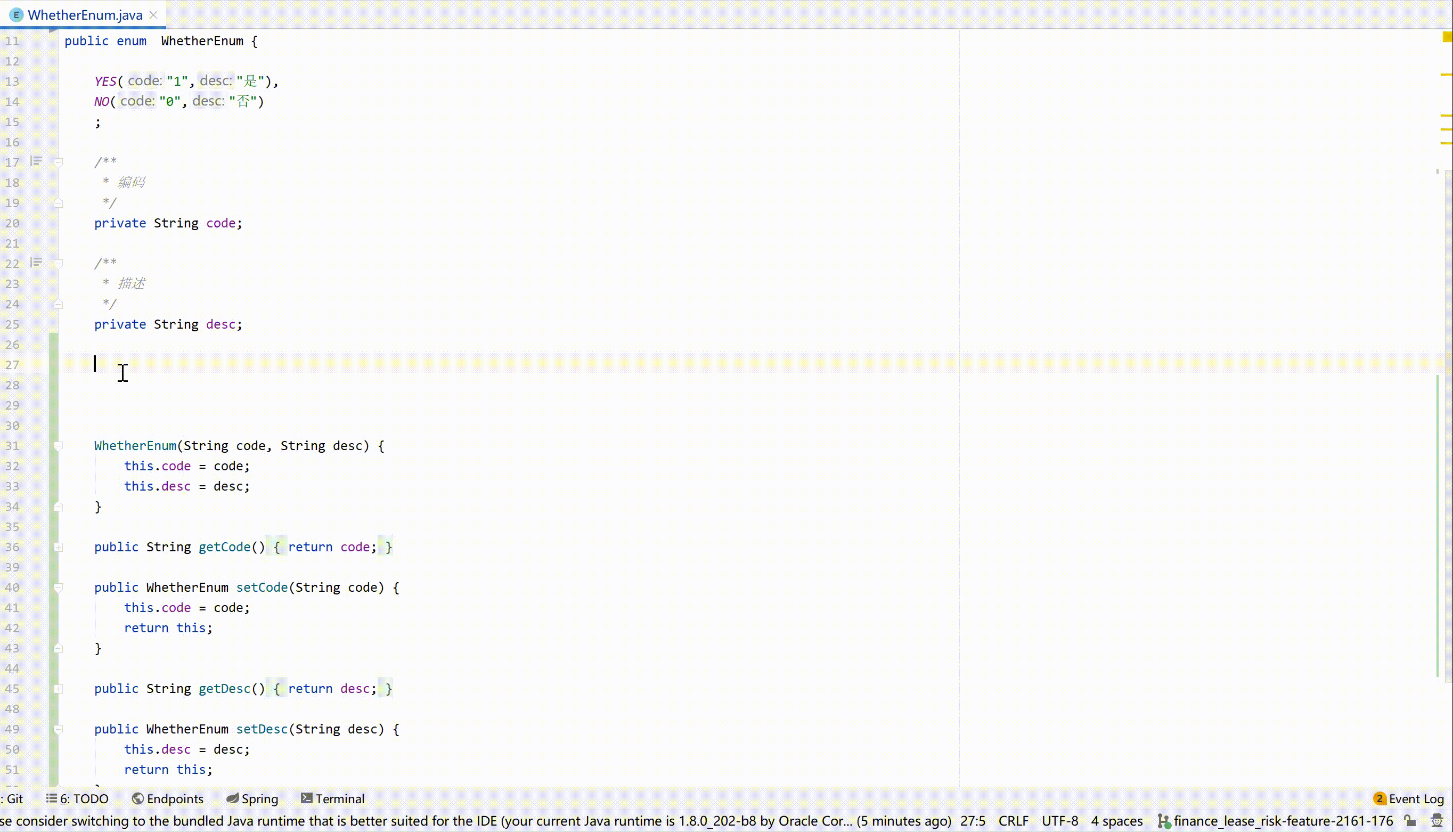Open the Endpoints tool window

coord(167,798)
